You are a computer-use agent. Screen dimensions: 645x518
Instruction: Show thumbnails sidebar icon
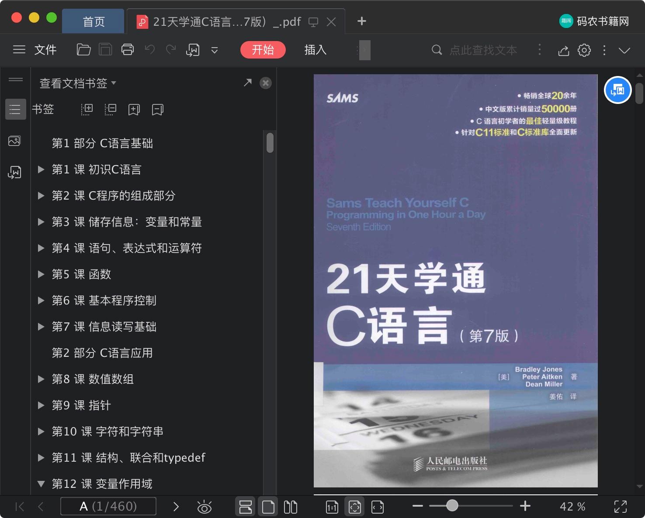pos(14,141)
